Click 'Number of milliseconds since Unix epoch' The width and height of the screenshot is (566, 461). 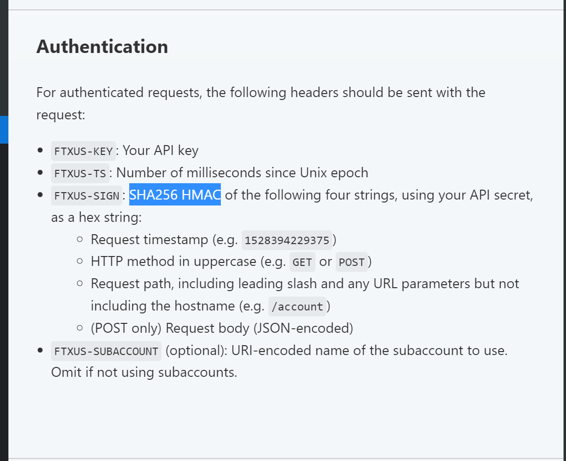point(242,173)
